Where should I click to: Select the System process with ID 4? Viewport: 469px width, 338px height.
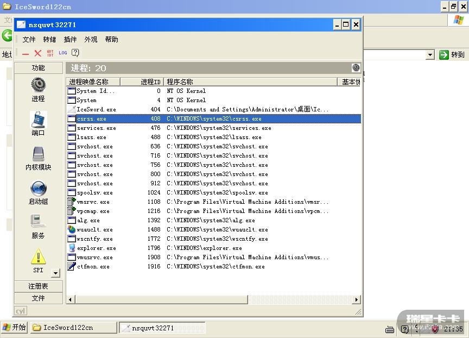pos(213,101)
